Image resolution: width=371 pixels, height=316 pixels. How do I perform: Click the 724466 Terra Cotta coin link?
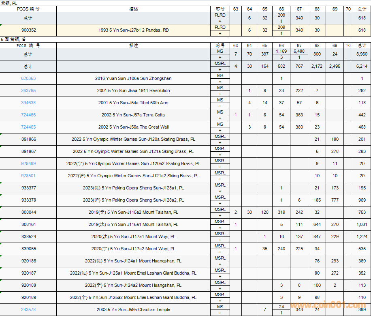[x=28, y=115]
